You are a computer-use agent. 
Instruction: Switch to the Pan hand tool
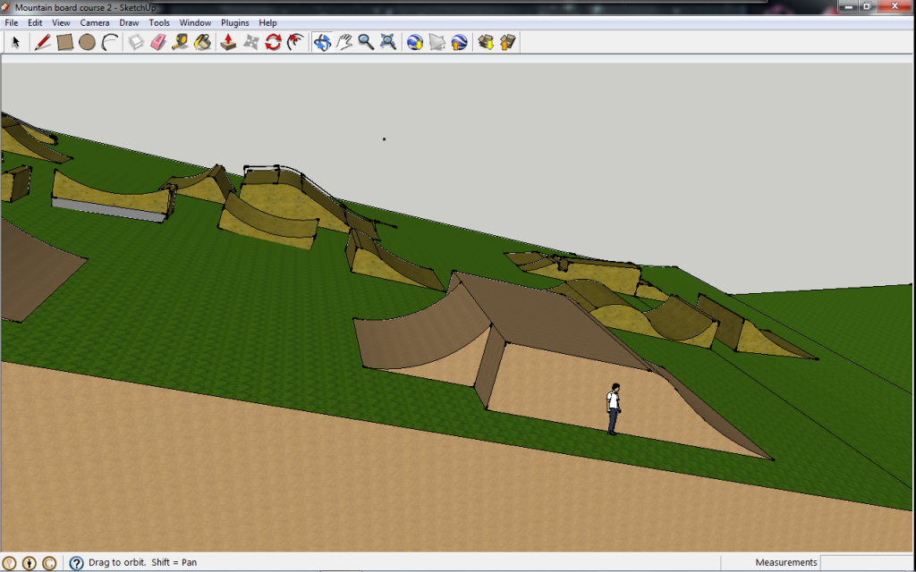tap(344, 42)
